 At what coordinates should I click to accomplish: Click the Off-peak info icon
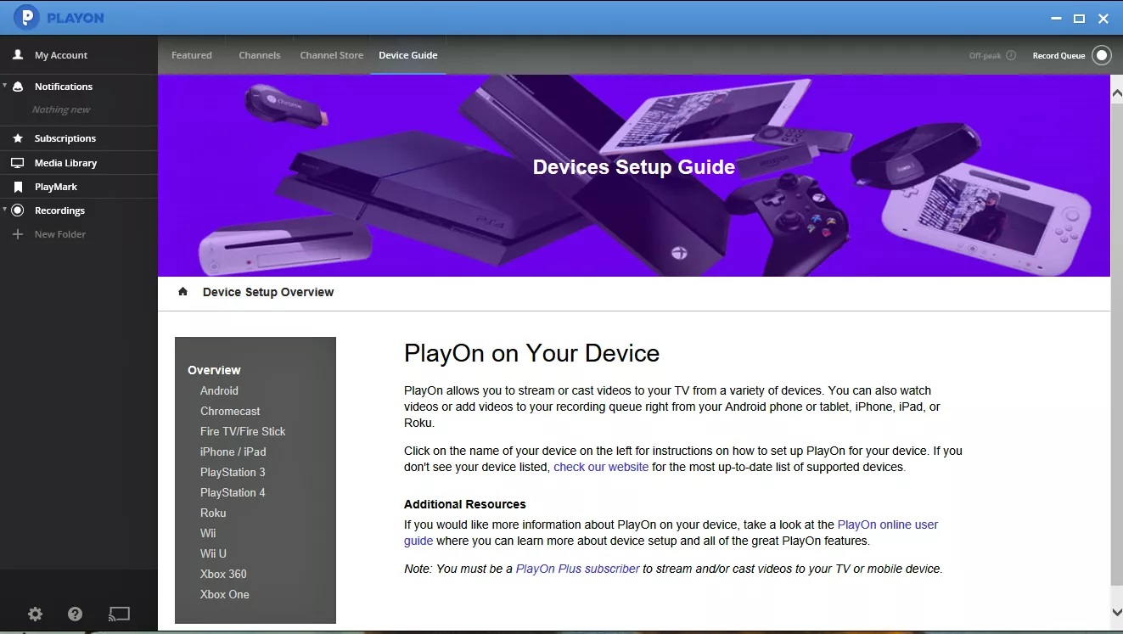(x=1010, y=56)
